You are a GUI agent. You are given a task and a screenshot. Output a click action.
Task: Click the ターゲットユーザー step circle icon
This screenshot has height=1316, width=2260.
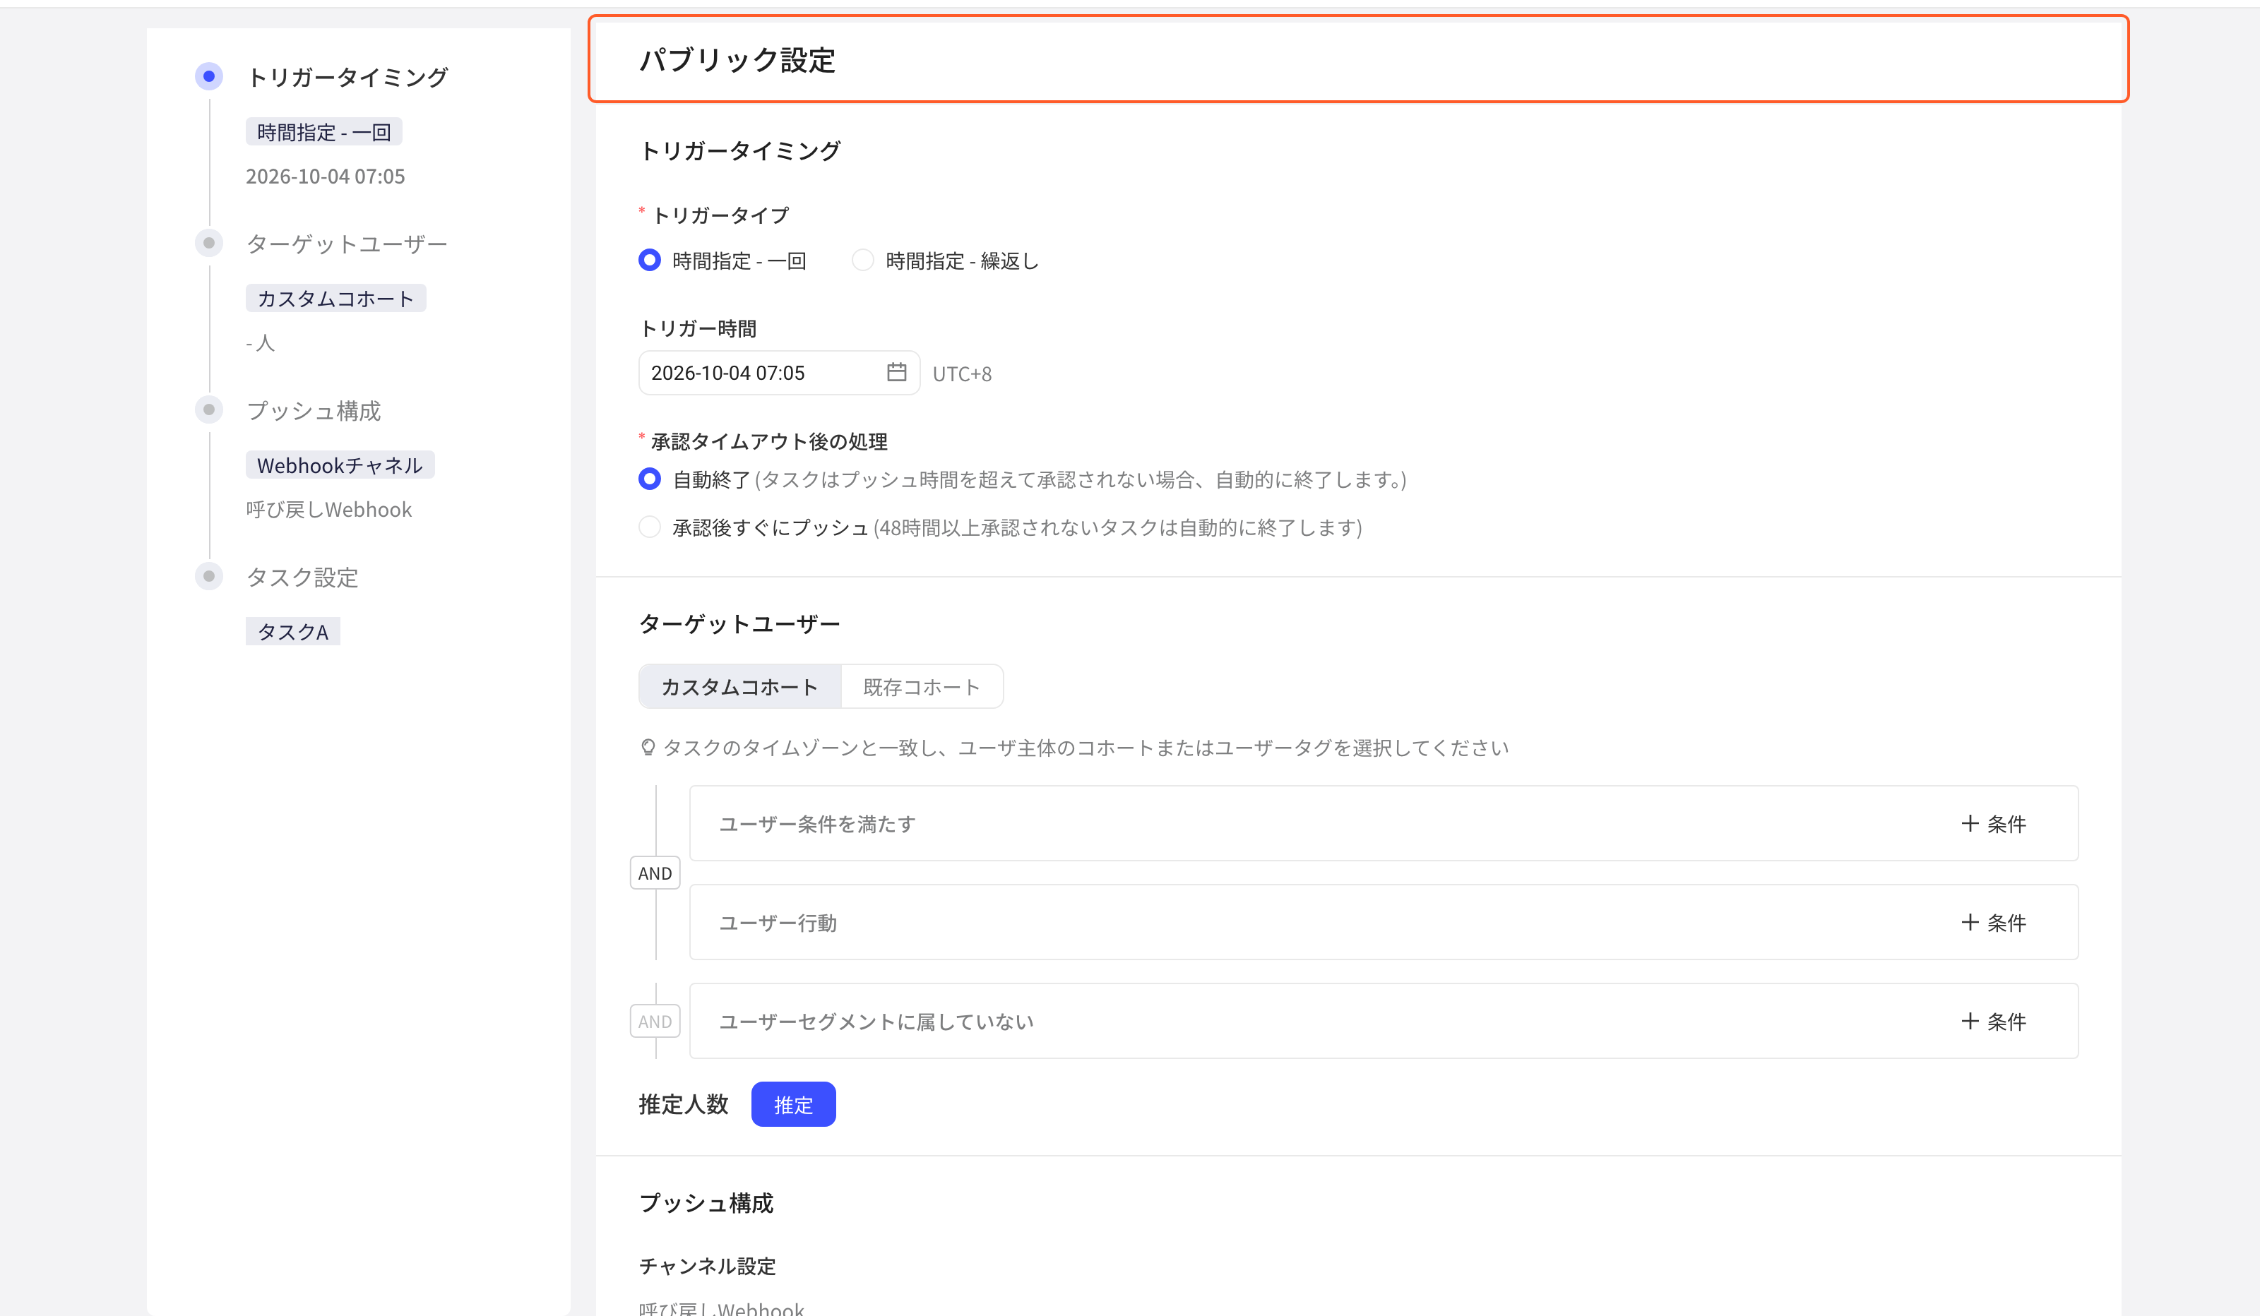point(209,243)
